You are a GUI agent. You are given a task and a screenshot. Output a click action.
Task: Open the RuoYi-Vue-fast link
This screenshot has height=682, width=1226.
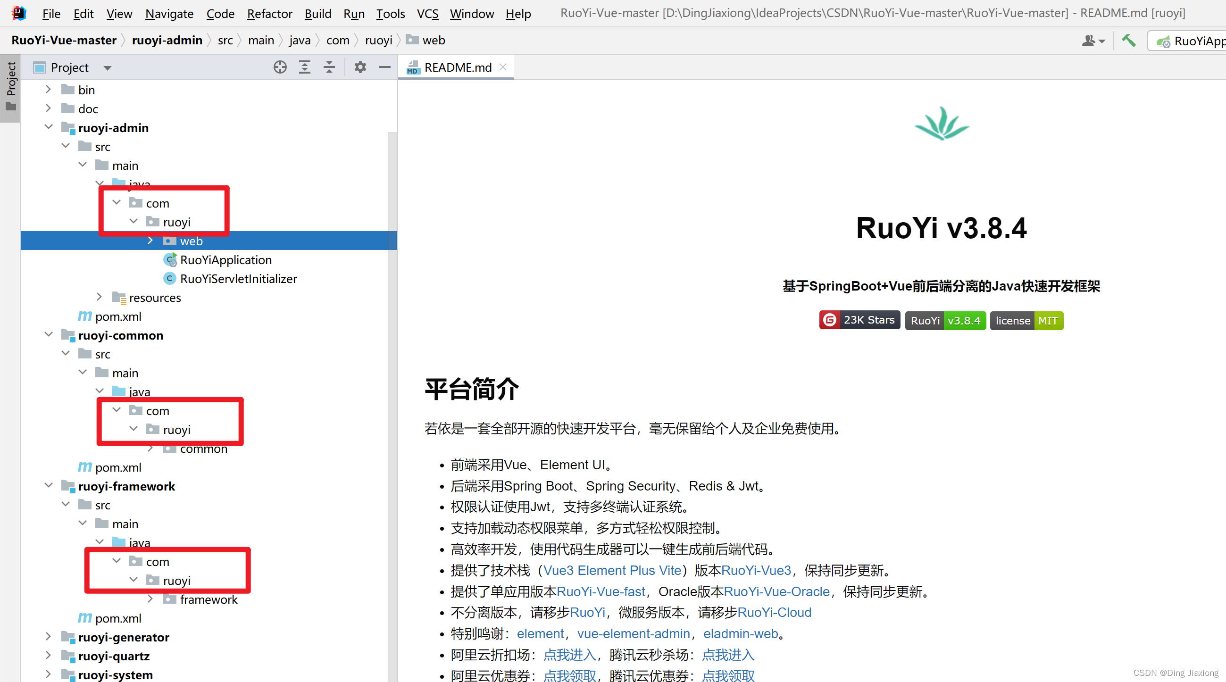(x=600, y=591)
